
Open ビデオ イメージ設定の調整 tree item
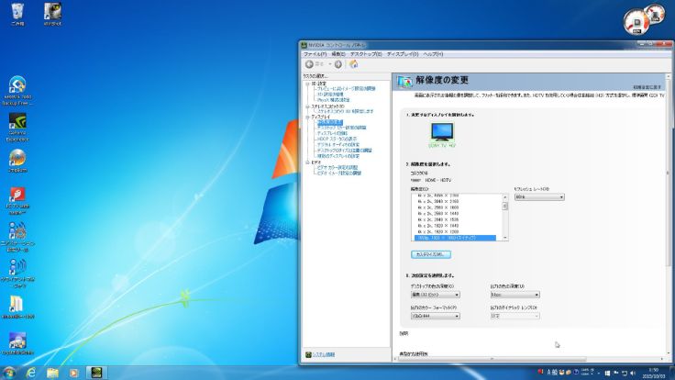click(x=339, y=173)
